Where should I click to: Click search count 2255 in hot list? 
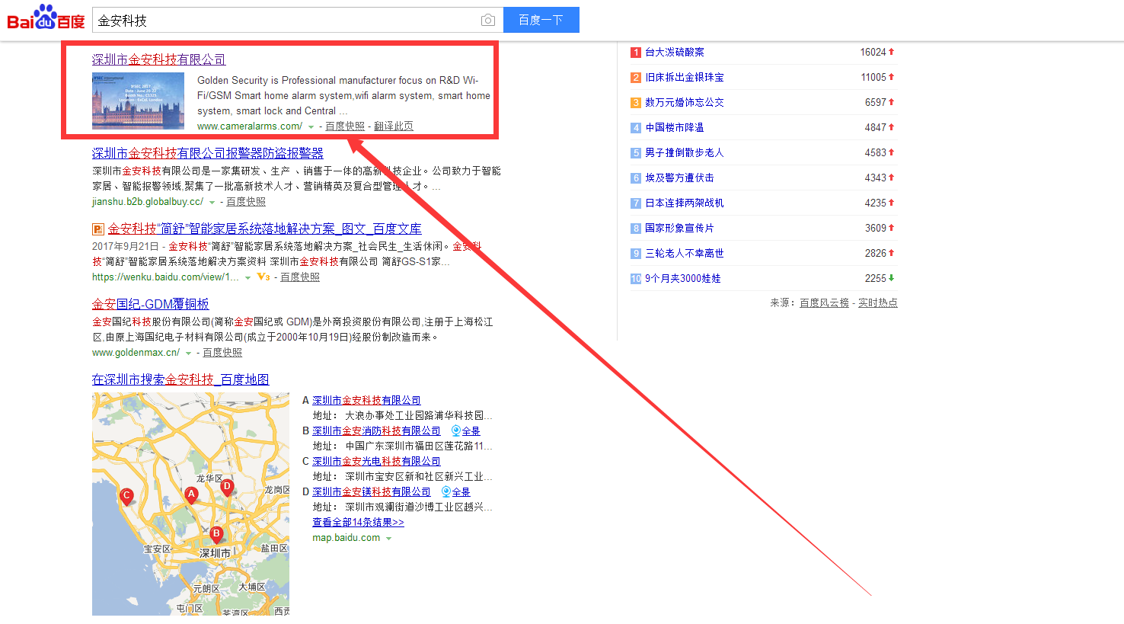coord(876,278)
